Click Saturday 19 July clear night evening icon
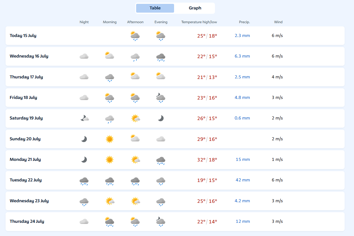 click(x=161, y=118)
